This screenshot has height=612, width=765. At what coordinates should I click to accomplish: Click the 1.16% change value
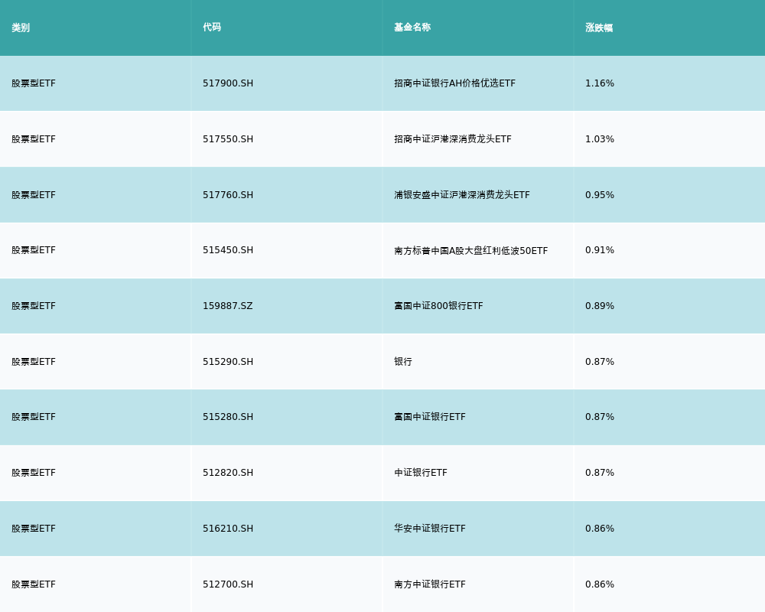(x=600, y=83)
